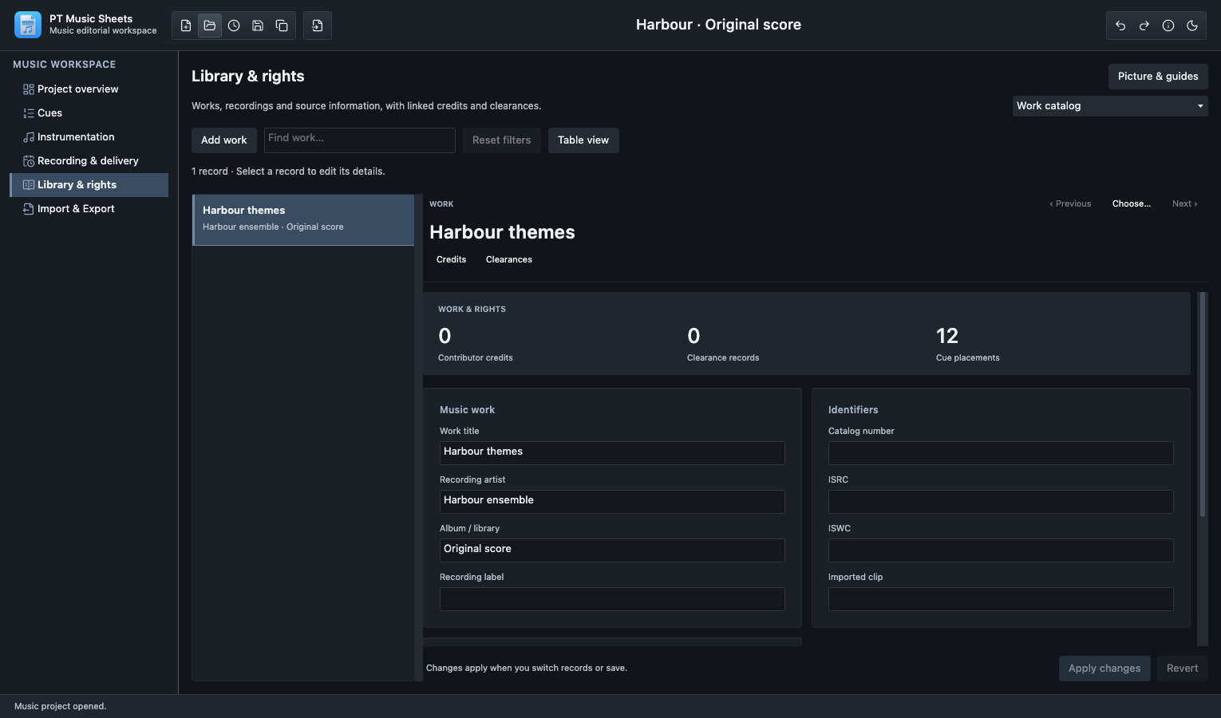Click the Work title input field
Viewport: 1221px width, 718px height.
tap(612, 453)
